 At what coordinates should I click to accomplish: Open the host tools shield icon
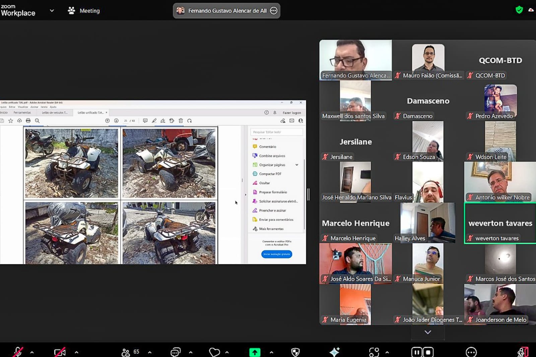295,352
